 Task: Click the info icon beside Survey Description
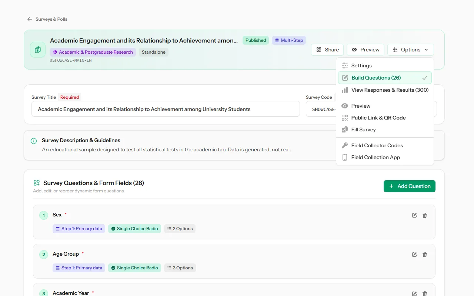click(34, 141)
